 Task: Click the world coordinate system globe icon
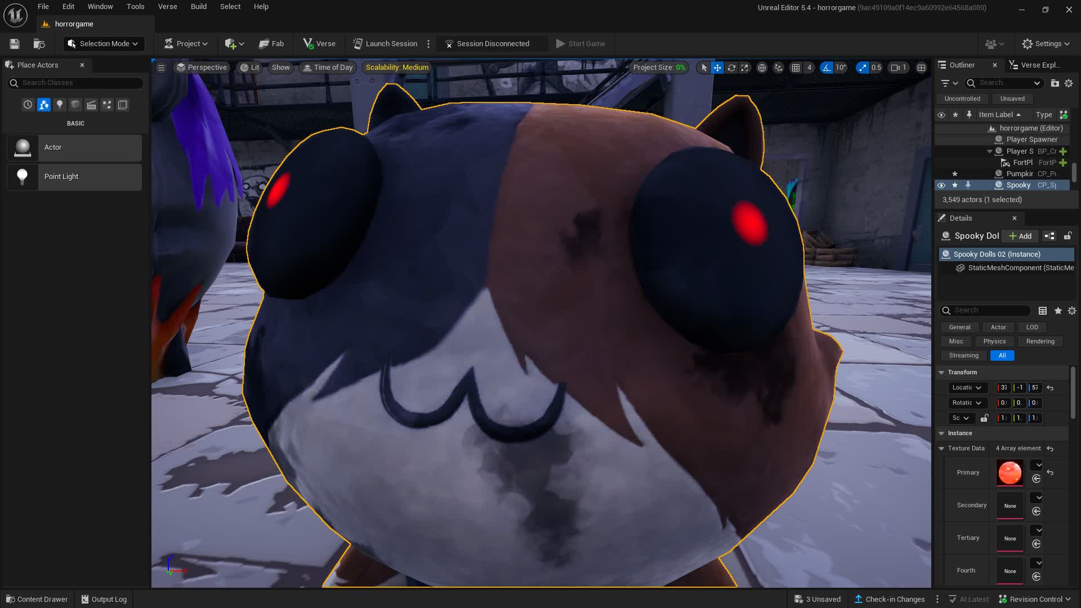[x=762, y=68]
